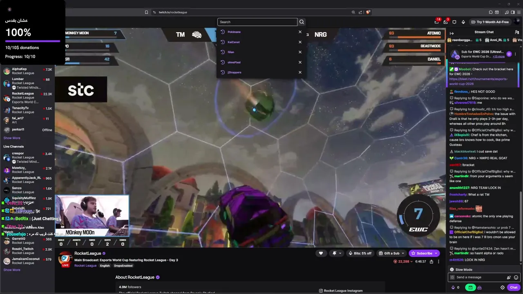Image resolution: width=523 pixels, height=294 pixels.
Task: Click the RocketLeague channel avatar
Action: pos(65,259)
